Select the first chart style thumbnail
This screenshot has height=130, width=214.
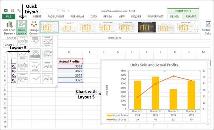click(x=49, y=27)
